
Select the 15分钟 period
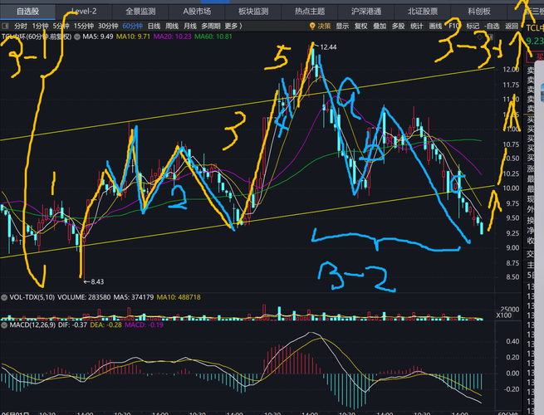click(84, 26)
